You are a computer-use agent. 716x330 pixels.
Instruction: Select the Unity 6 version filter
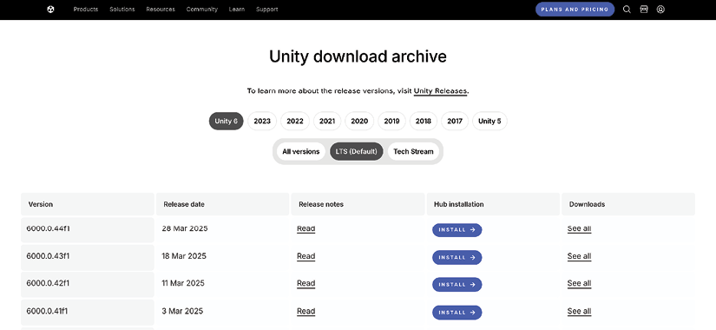click(227, 121)
